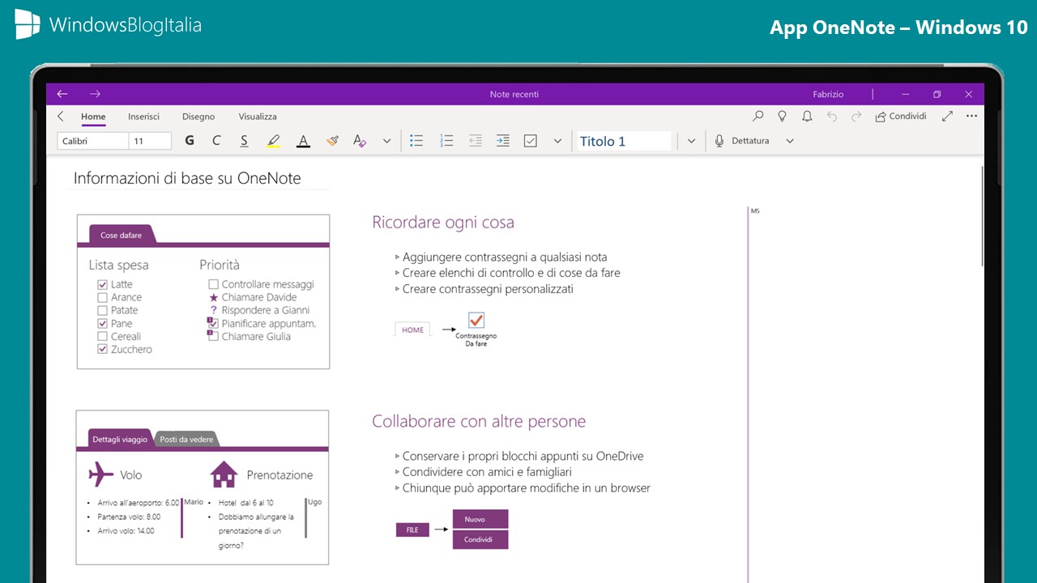The image size is (1037, 583).
Task: Expand the Dettatura options arrow
Action: click(790, 141)
